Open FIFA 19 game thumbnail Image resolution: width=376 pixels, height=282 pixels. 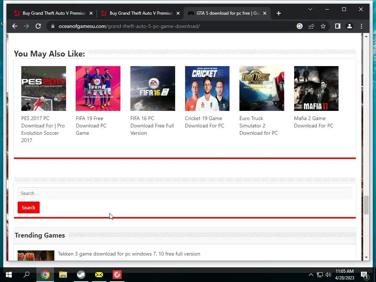pos(98,88)
